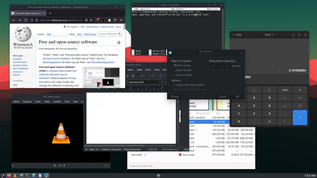Image resolution: width=317 pixels, height=178 pixels.
Task: Select the Active window radio button
Action: [x=175, y=70]
